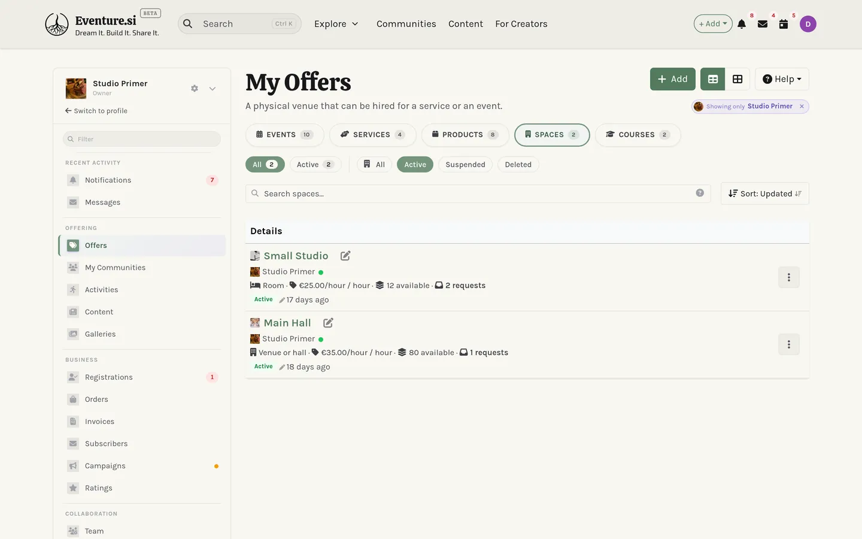
Task: Open the Sort: Updated dropdown
Action: [x=765, y=193]
